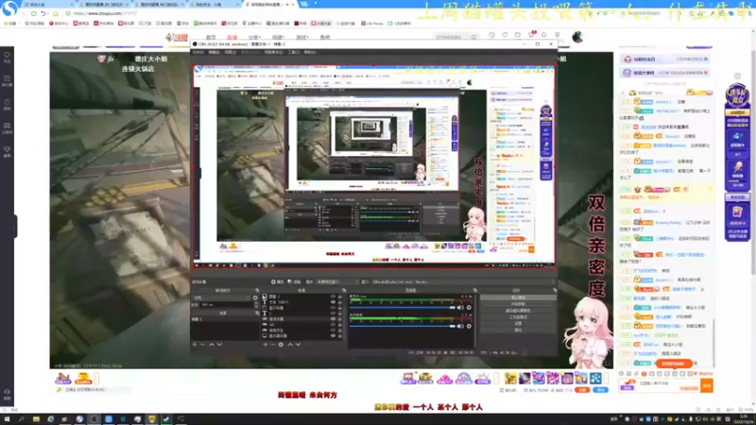
Task: Mute the lower audio mixer channel
Action: point(460,326)
